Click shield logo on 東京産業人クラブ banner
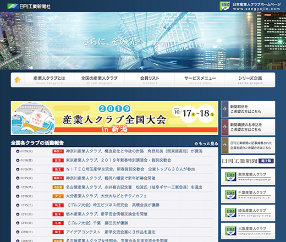This screenshot has height=242, width=286. pyautogui.click(x=230, y=177)
